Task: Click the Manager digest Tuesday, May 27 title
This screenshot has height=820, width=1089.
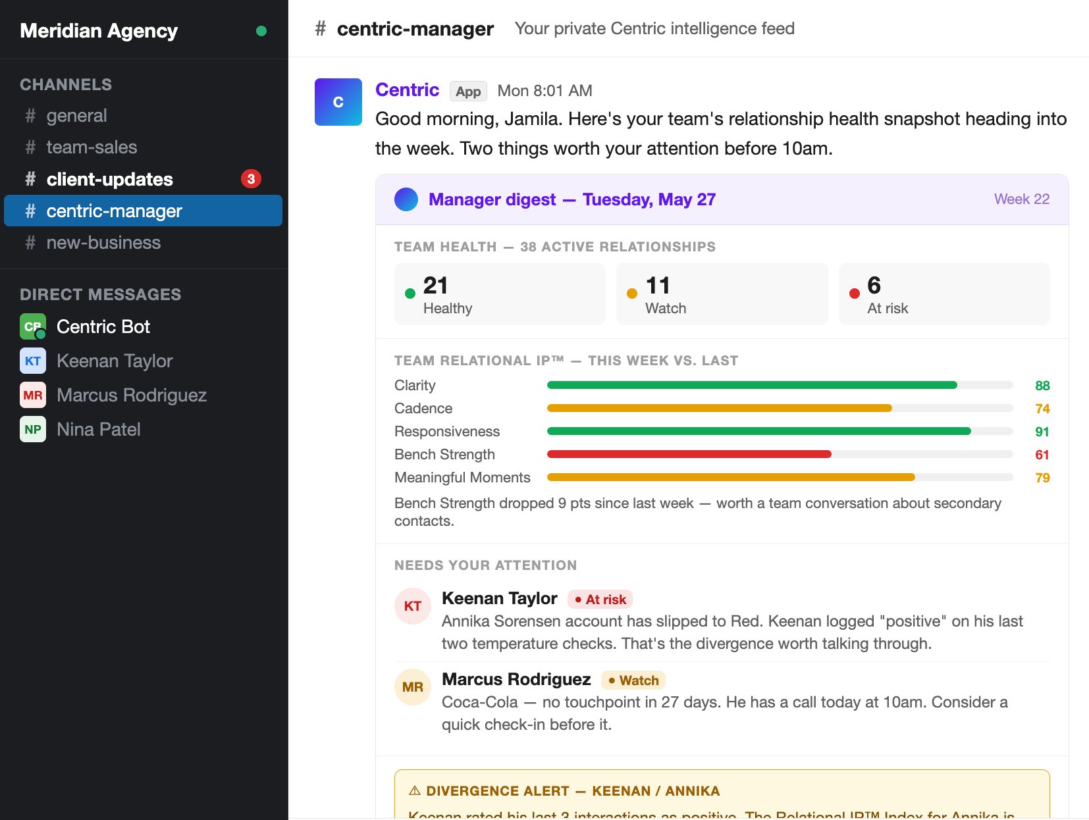Action: pos(572,199)
